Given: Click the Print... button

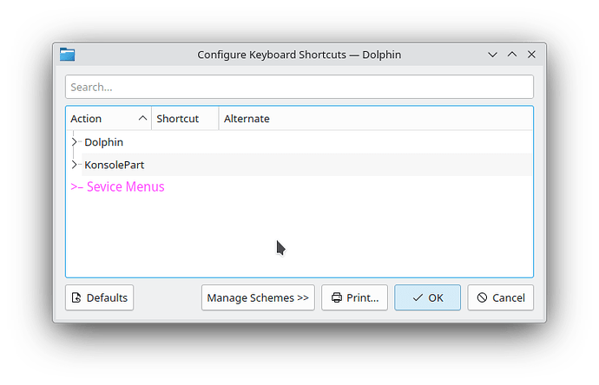Looking at the screenshot, I should tap(354, 297).
